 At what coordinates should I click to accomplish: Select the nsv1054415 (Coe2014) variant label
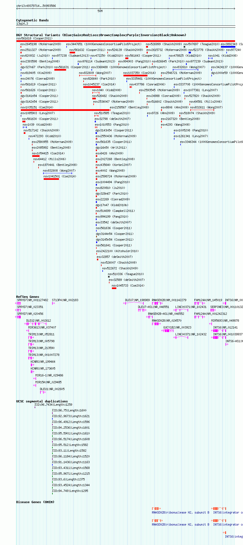48,154
